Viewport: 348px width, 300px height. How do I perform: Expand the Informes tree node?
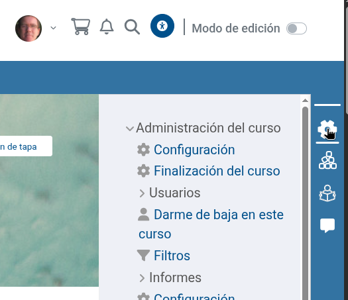coord(142,278)
